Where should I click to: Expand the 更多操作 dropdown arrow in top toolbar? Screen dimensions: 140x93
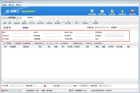click(62, 22)
